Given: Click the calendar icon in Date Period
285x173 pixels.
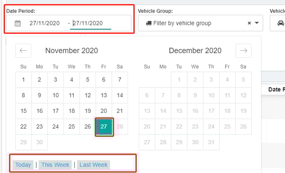Looking at the screenshot, I should (x=18, y=23).
